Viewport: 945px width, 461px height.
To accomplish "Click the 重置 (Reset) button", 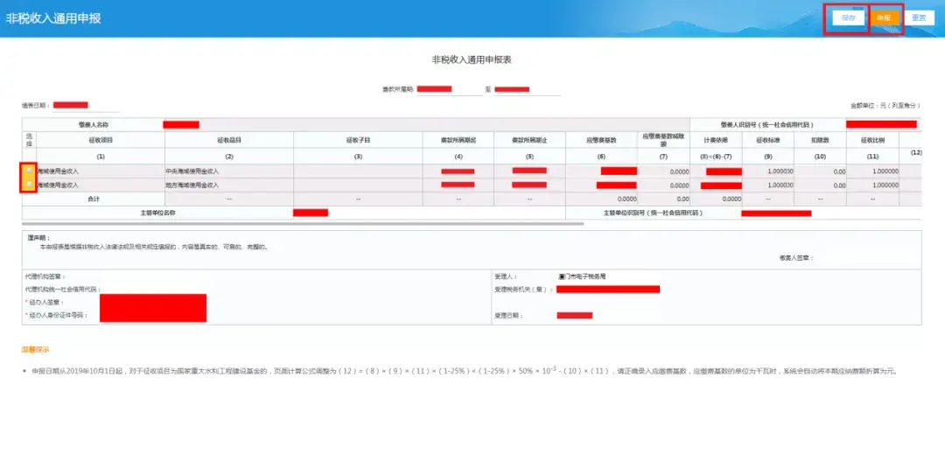I will tap(919, 17).
